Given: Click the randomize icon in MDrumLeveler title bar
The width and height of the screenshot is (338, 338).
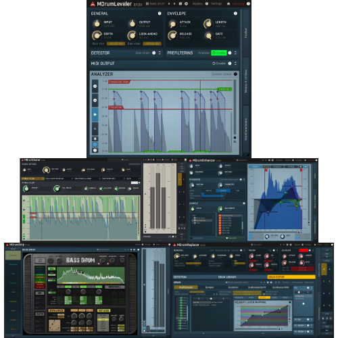Looking at the screenshot, I should tap(186, 3).
